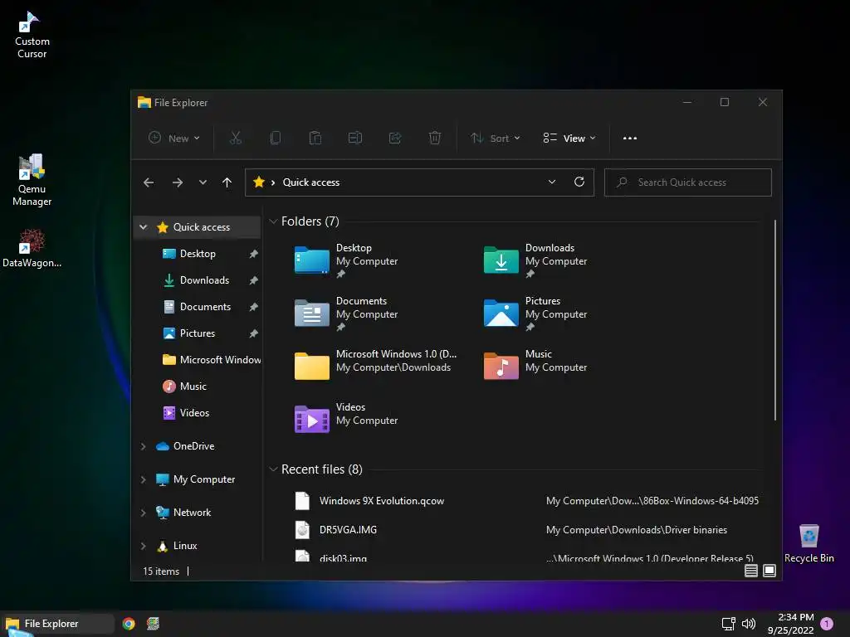
Task: Open the Pictures folder tile
Action: tap(535, 314)
